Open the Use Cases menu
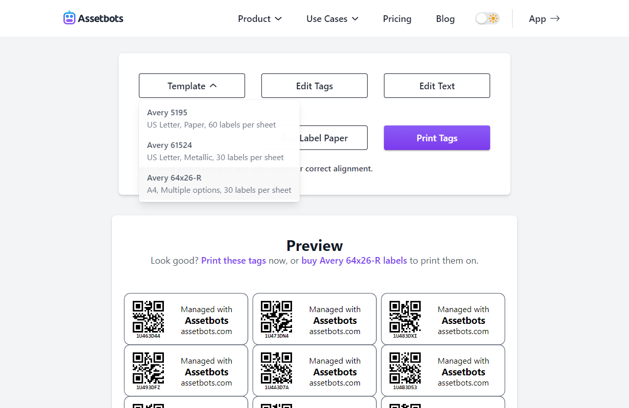Image resolution: width=629 pixels, height=408 pixels. 332,19
